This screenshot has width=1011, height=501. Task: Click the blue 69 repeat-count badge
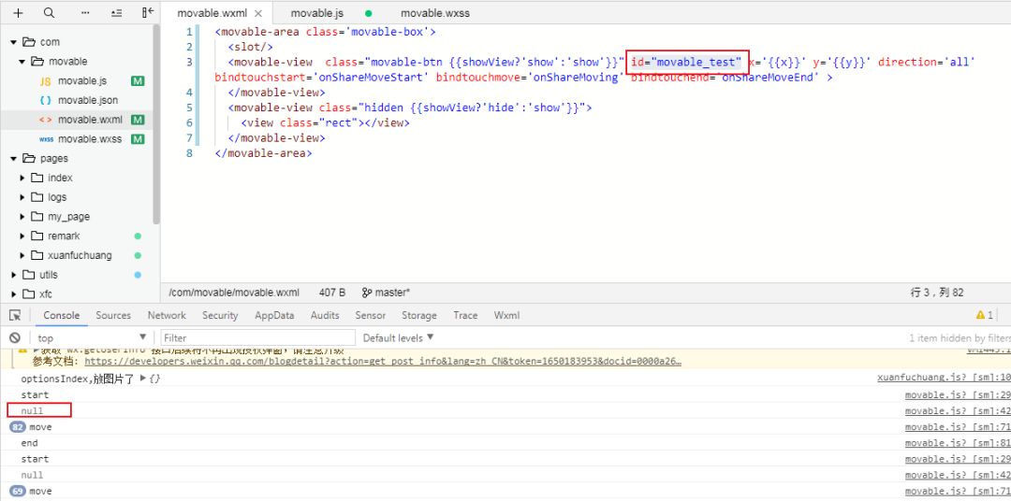tap(18, 492)
